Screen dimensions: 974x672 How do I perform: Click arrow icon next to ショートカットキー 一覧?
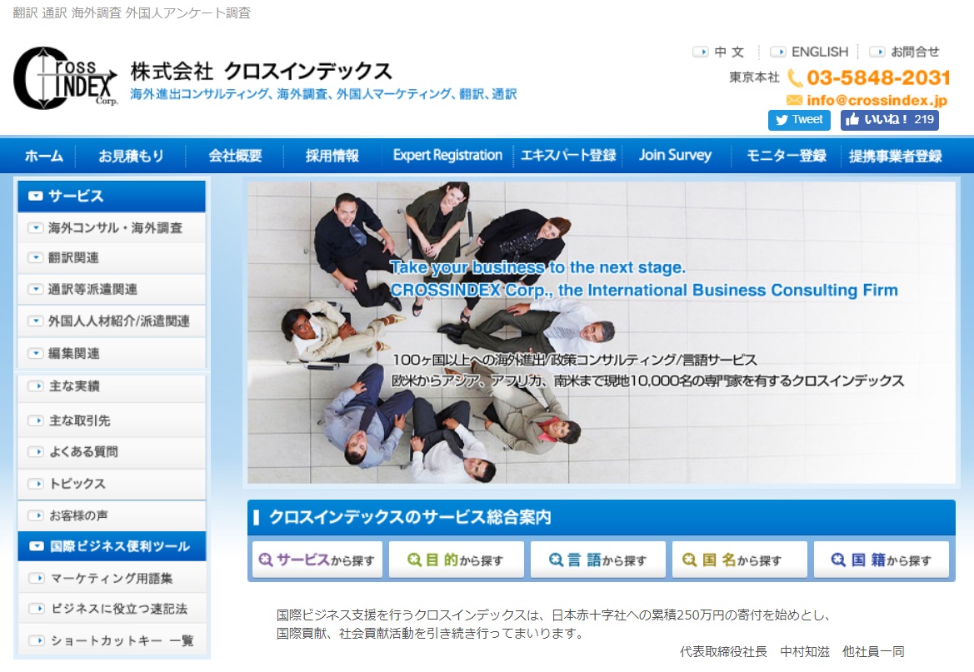[37, 640]
